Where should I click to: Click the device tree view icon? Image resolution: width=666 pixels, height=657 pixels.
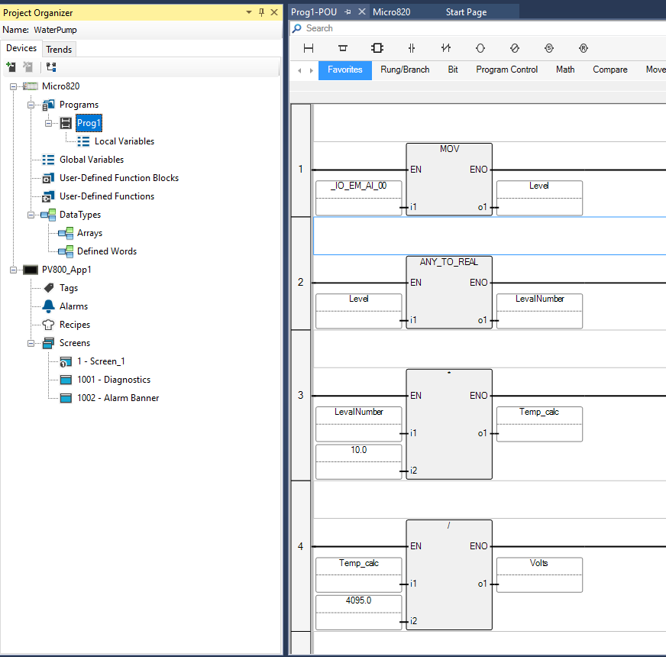51,66
